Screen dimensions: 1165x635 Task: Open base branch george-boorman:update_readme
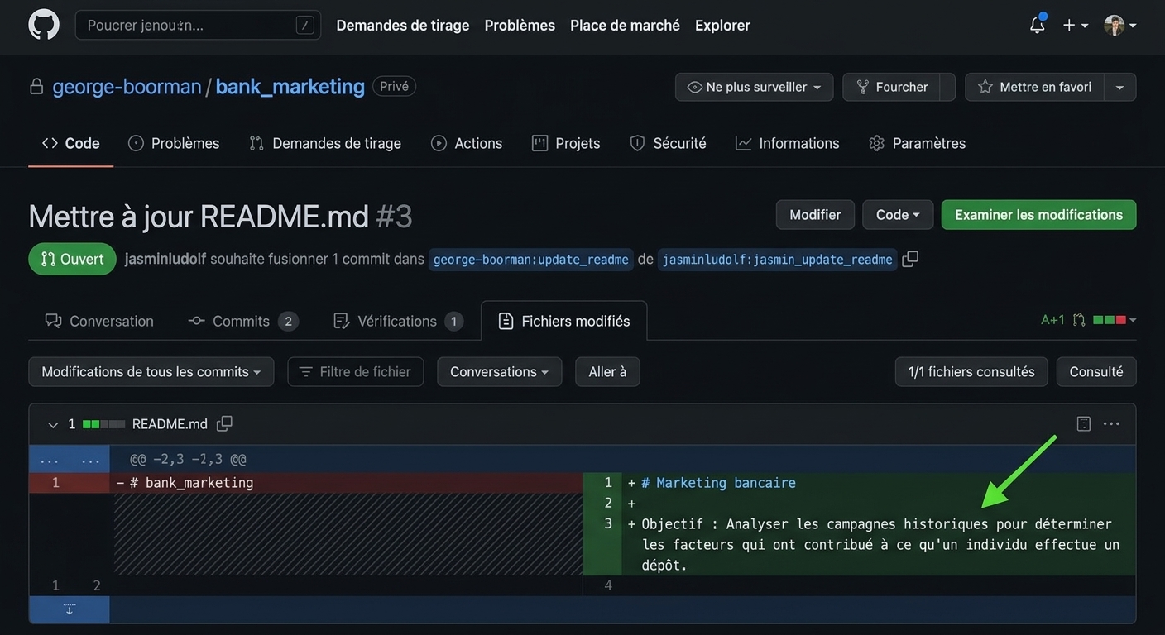pos(531,260)
